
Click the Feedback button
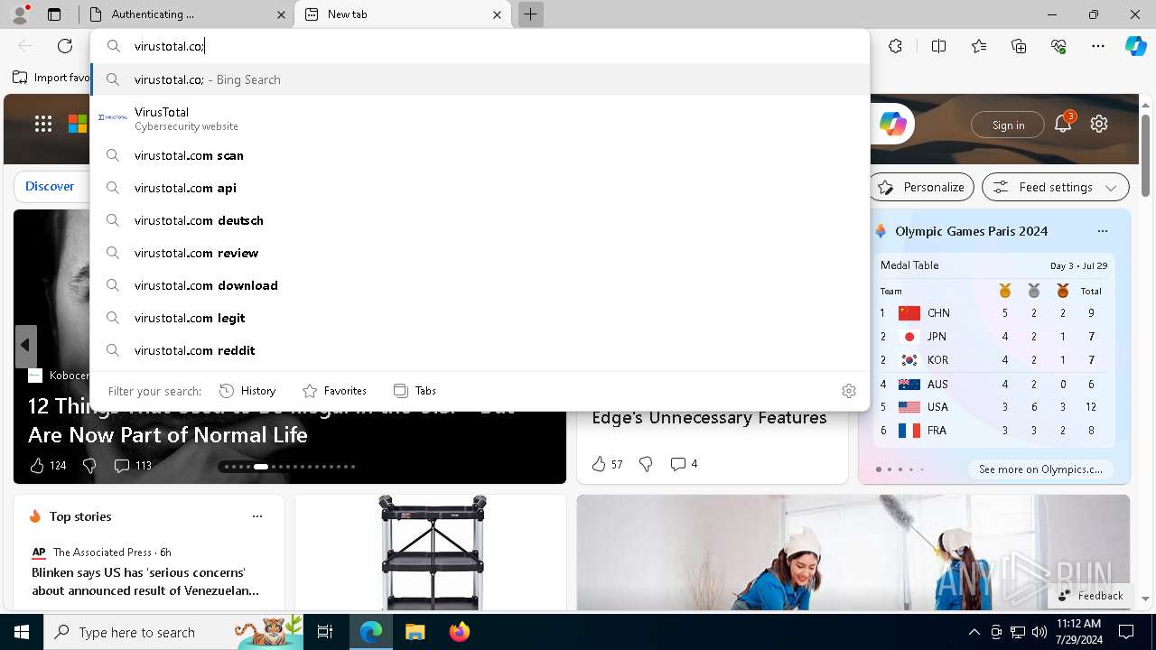click(1090, 596)
